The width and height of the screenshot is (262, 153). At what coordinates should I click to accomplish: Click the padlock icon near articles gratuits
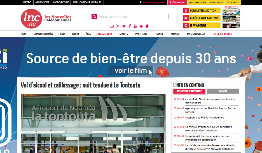click(141, 3)
